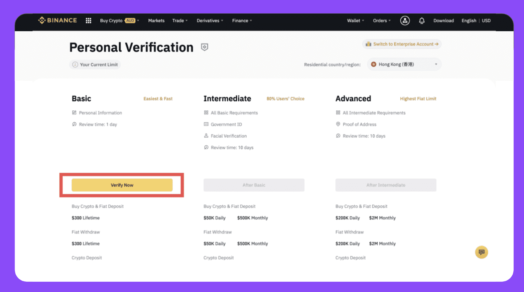This screenshot has height=292, width=524.
Task: Expand the Derivatives menu
Action: (x=210, y=21)
